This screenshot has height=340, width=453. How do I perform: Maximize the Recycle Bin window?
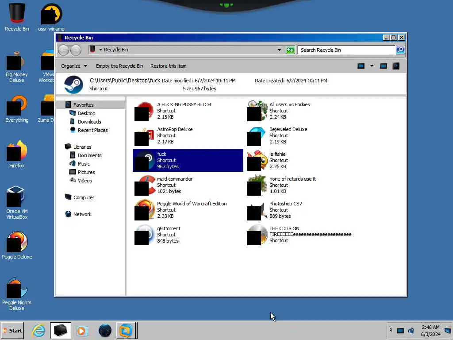point(393,38)
